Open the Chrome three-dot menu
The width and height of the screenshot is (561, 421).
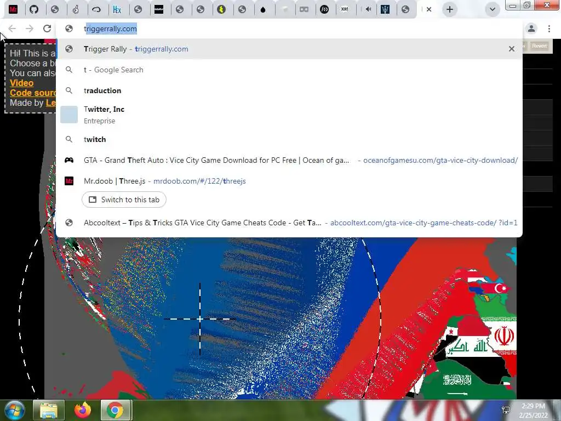[x=549, y=29]
